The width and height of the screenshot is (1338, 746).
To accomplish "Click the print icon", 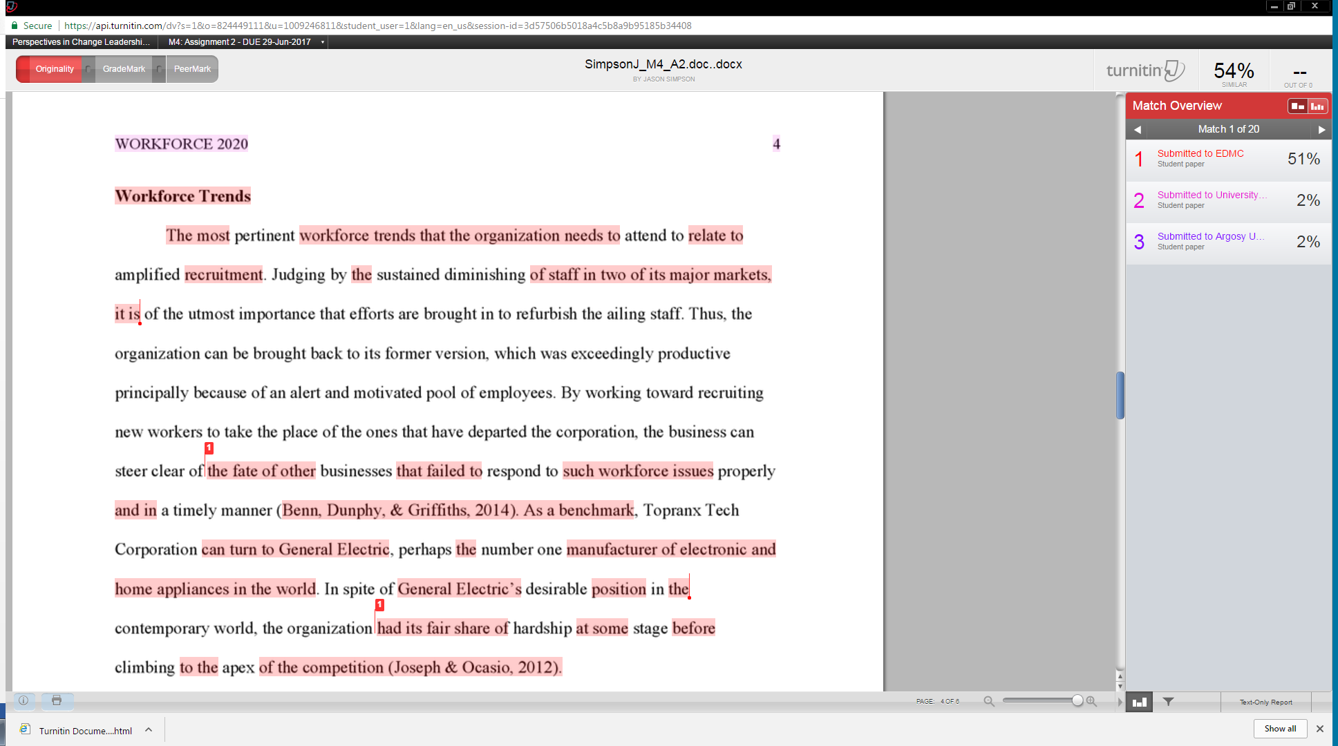I will [57, 701].
